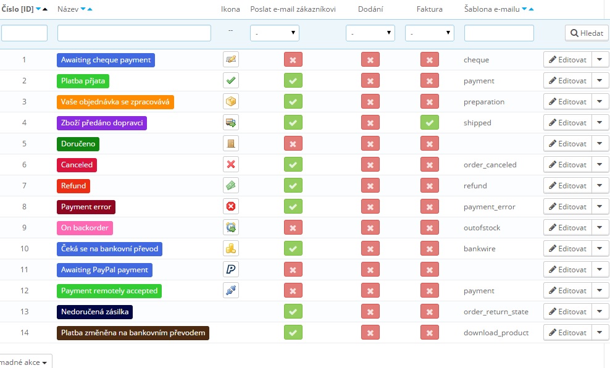Edit the Nedoručená zásilka status
The image size is (610, 368).
coord(567,312)
